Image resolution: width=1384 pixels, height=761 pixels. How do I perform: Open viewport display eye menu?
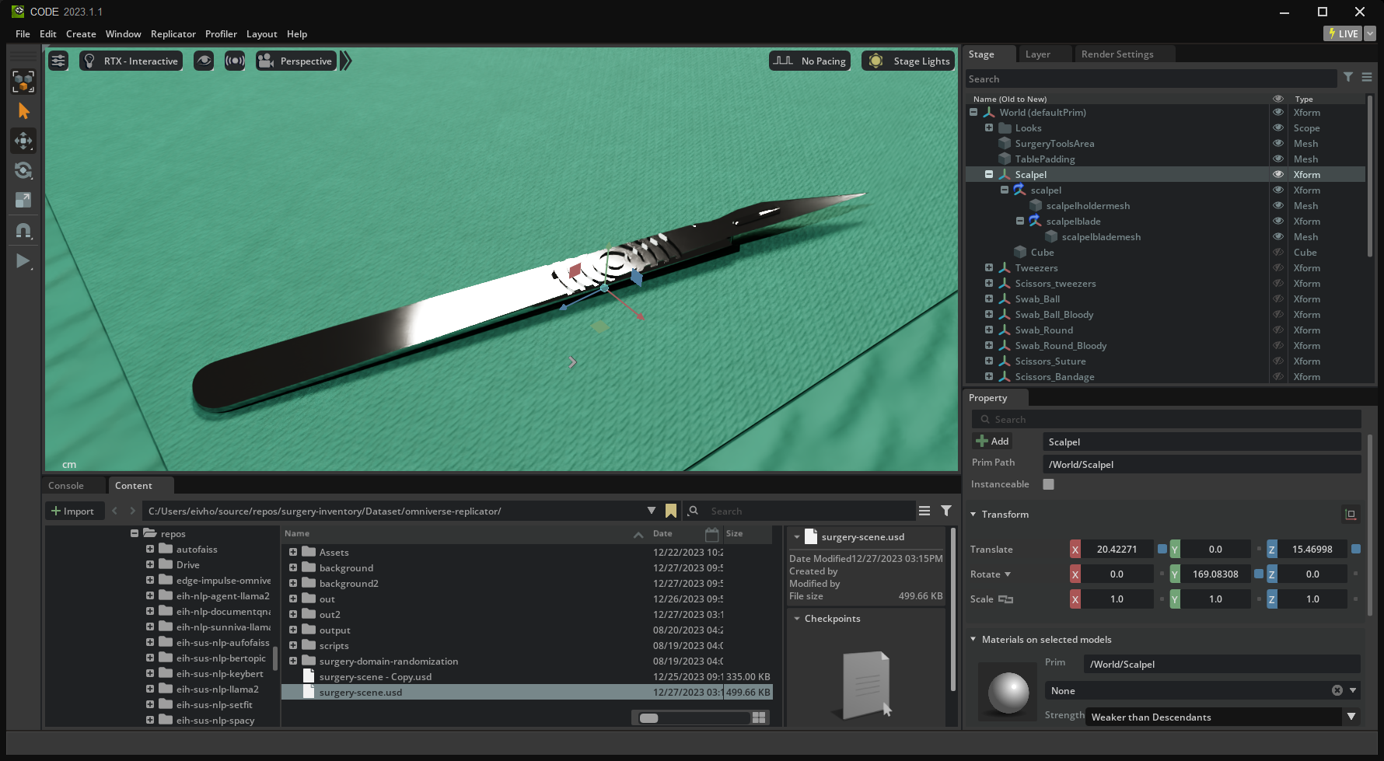(204, 61)
